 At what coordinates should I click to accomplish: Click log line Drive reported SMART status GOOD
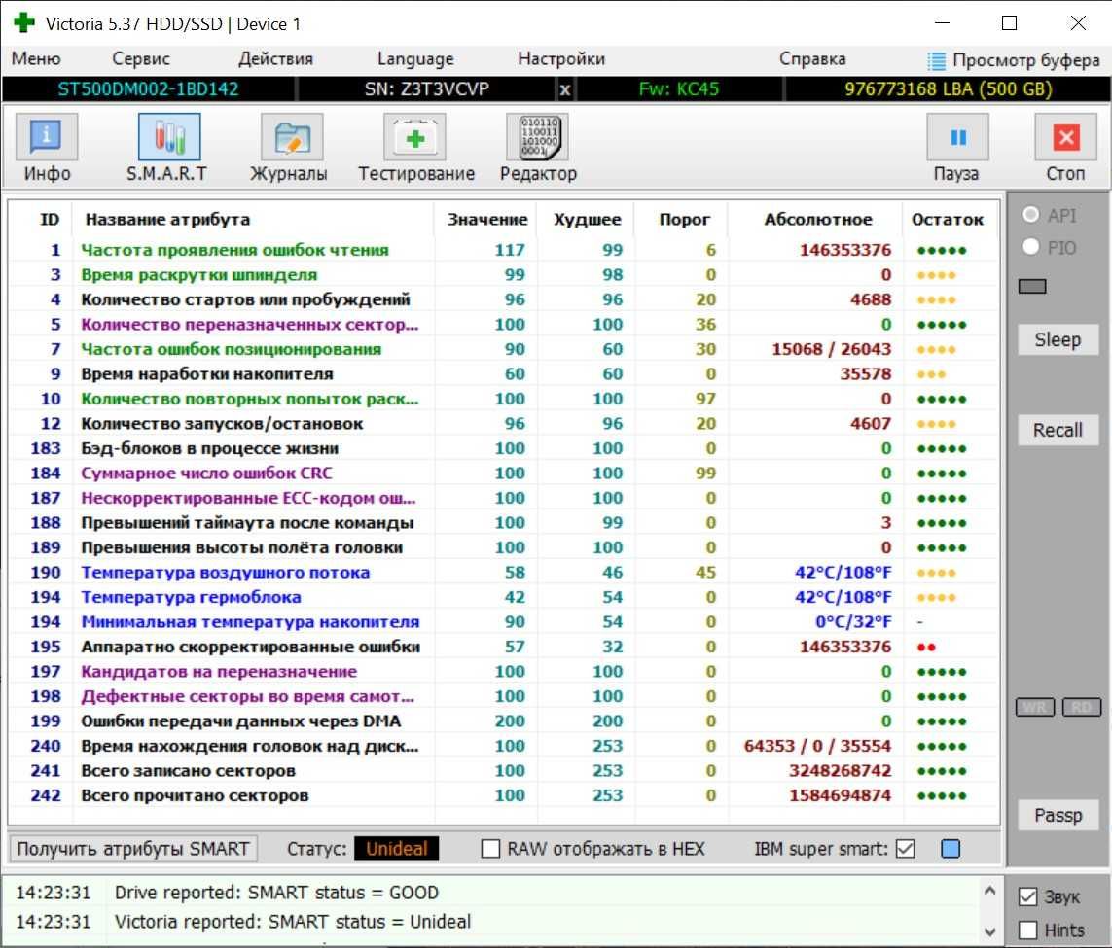tap(276, 893)
